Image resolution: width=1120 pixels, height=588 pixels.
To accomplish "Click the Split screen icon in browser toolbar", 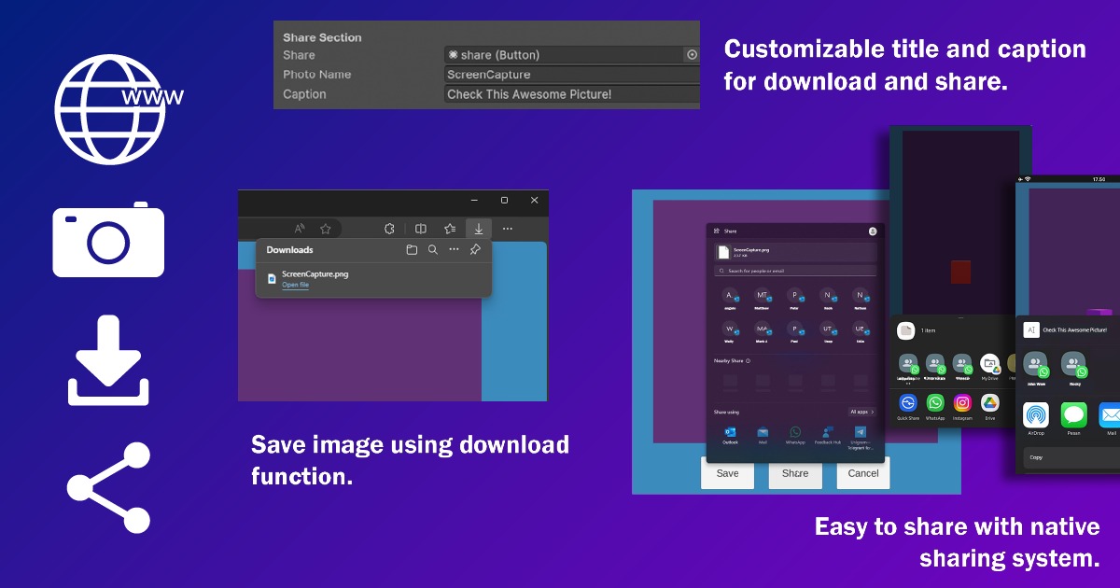I will (421, 229).
